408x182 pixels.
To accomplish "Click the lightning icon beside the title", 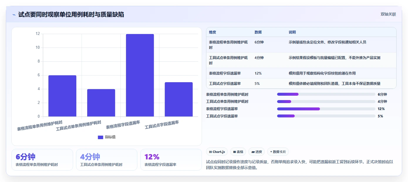I will click(x=14, y=15).
